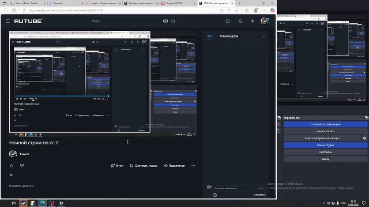This screenshot has width=369, height=207.
Task: Click the Смотреть позже button
Action: [144, 166]
